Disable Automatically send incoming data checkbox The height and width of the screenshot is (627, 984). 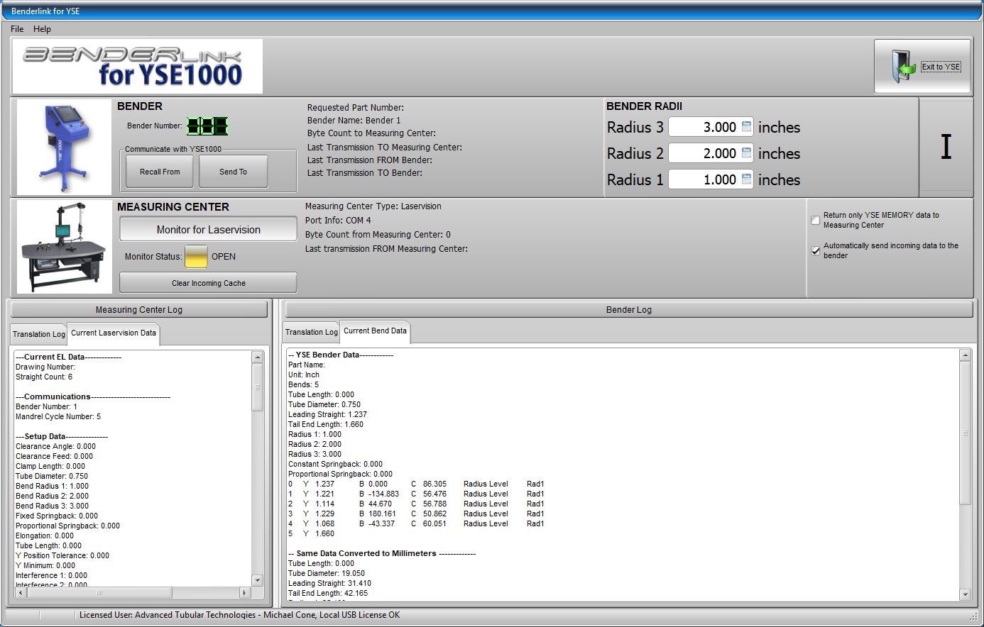coord(816,250)
